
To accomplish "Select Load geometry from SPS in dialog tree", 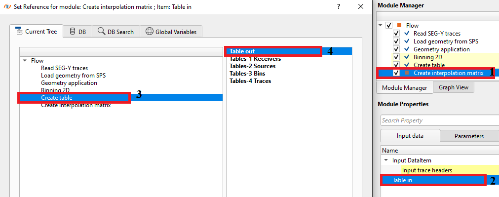I will (x=73, y=76).
